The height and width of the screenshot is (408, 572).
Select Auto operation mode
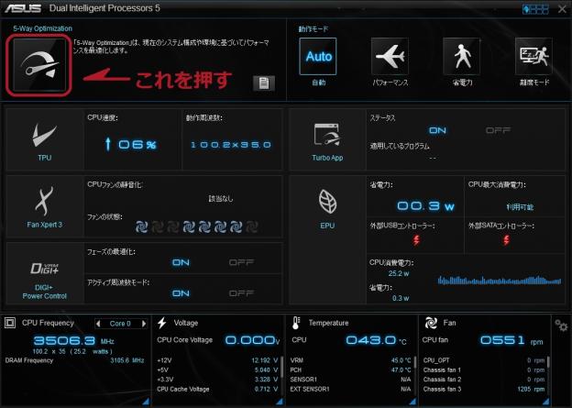[318, 57]
